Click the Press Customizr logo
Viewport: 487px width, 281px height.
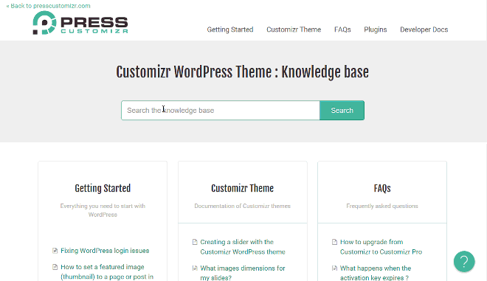tap(80, 23)
